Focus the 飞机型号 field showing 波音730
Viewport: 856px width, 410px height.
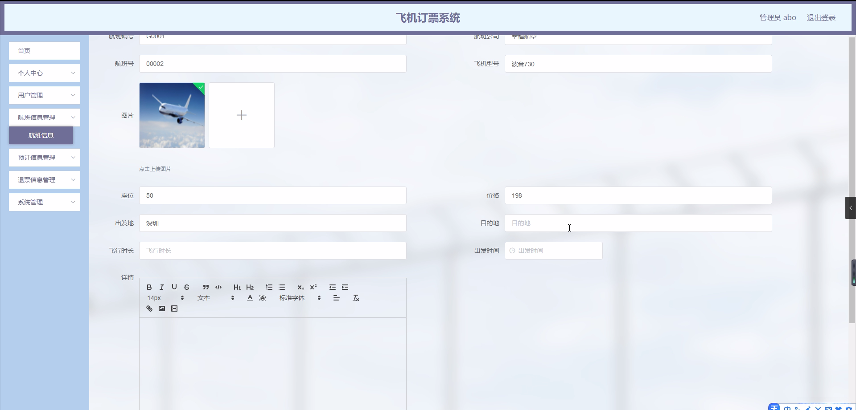(x=638, y=64)
